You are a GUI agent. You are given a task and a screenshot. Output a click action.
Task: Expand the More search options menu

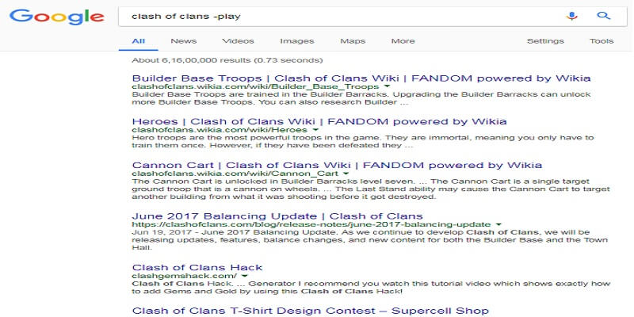click(x=403, y=41)
